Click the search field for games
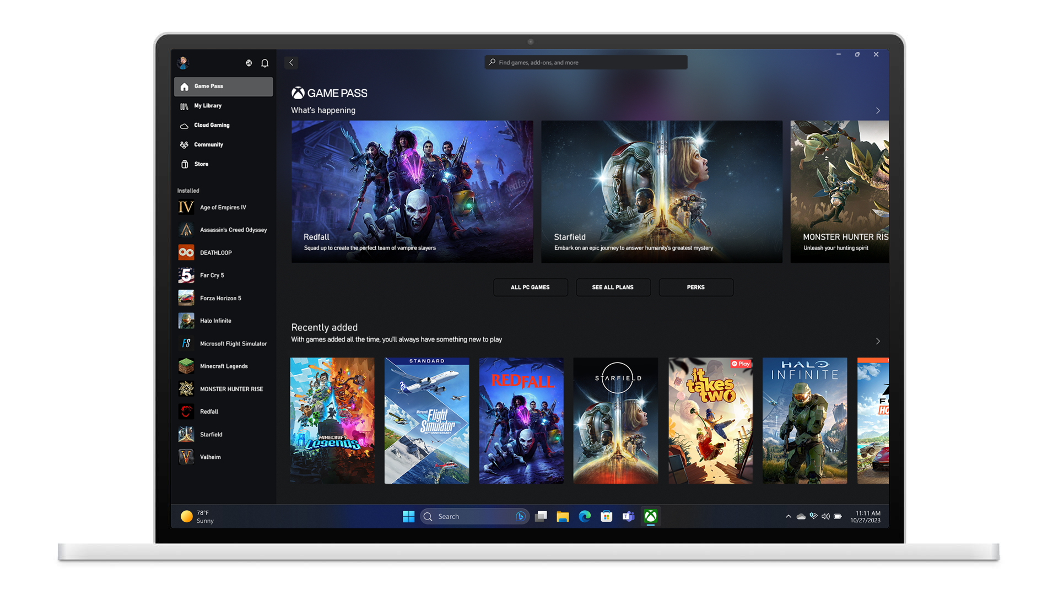The height and width of the screenshot is (595, 1058). click(x=586, y=62)
